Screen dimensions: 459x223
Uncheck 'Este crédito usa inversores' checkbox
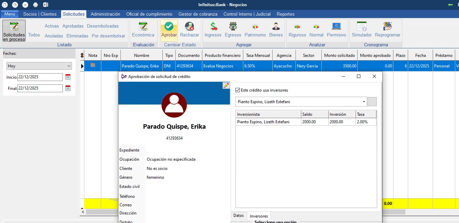pos(238,90)
